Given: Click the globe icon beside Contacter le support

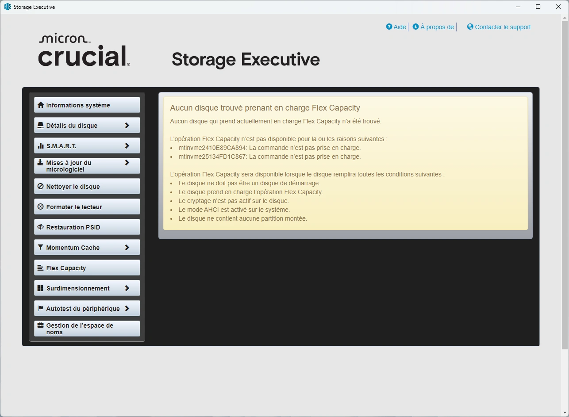Looking at the screenshot, I should click(470, 27).
